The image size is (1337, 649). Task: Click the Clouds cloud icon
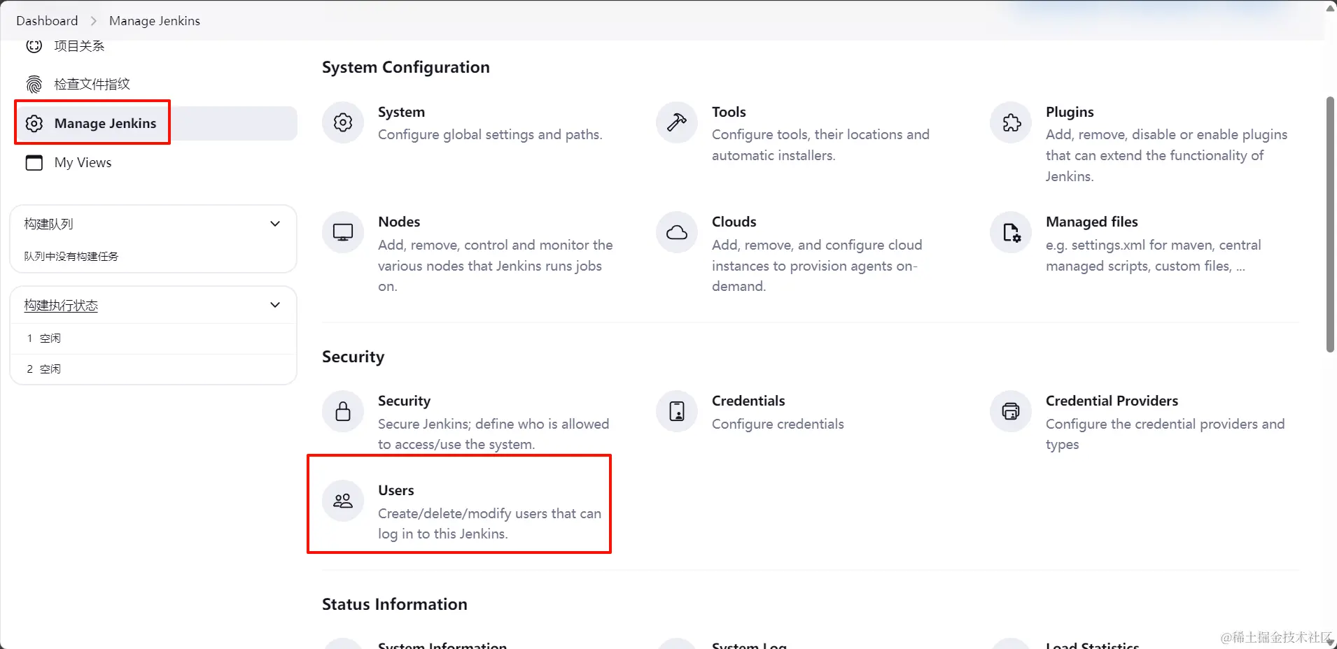tap(677, 232)
